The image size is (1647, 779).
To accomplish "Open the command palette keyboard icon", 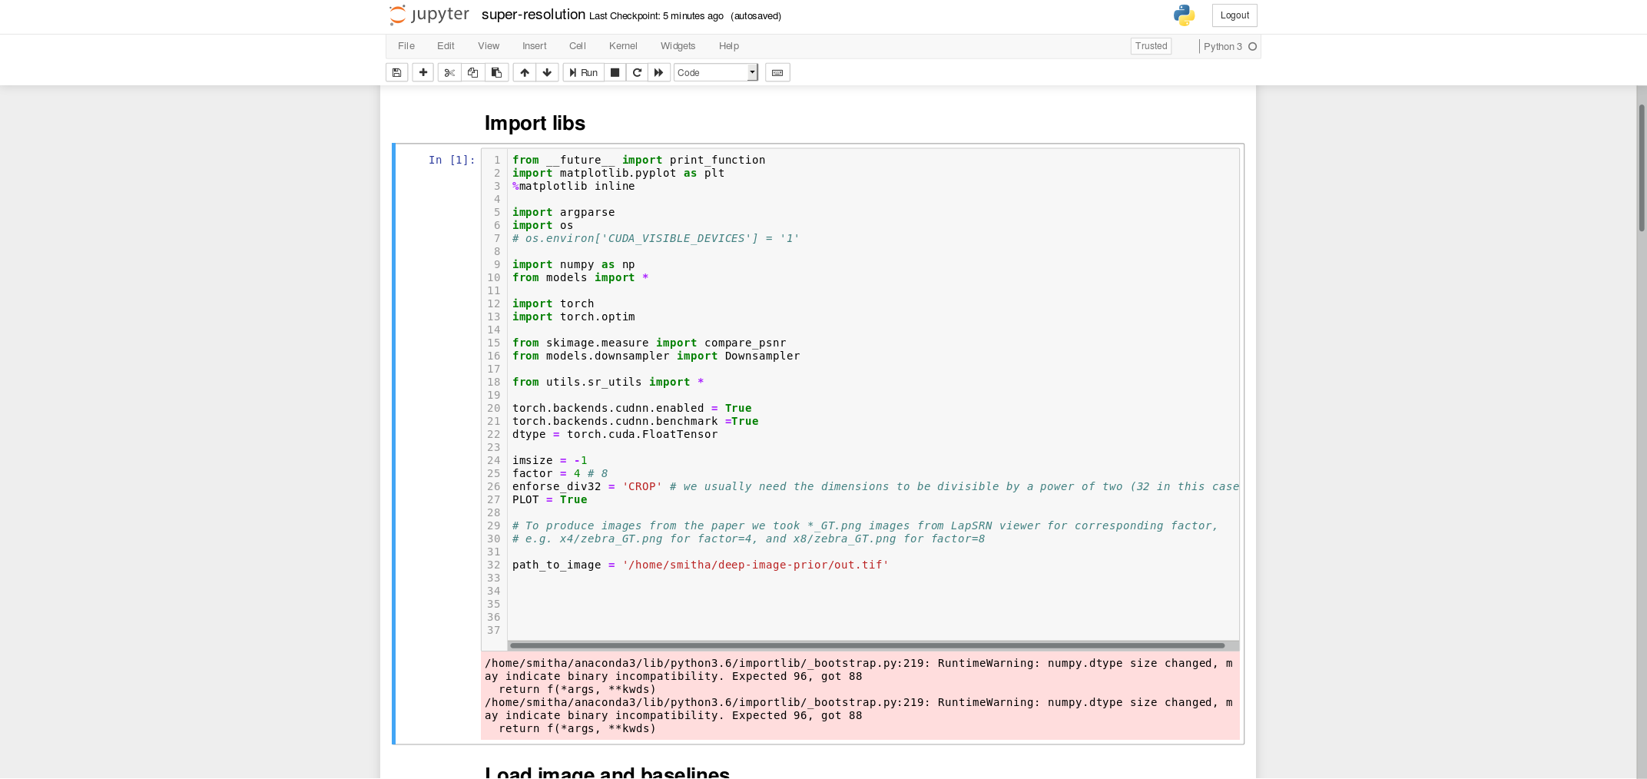I will tap(777, 72).
